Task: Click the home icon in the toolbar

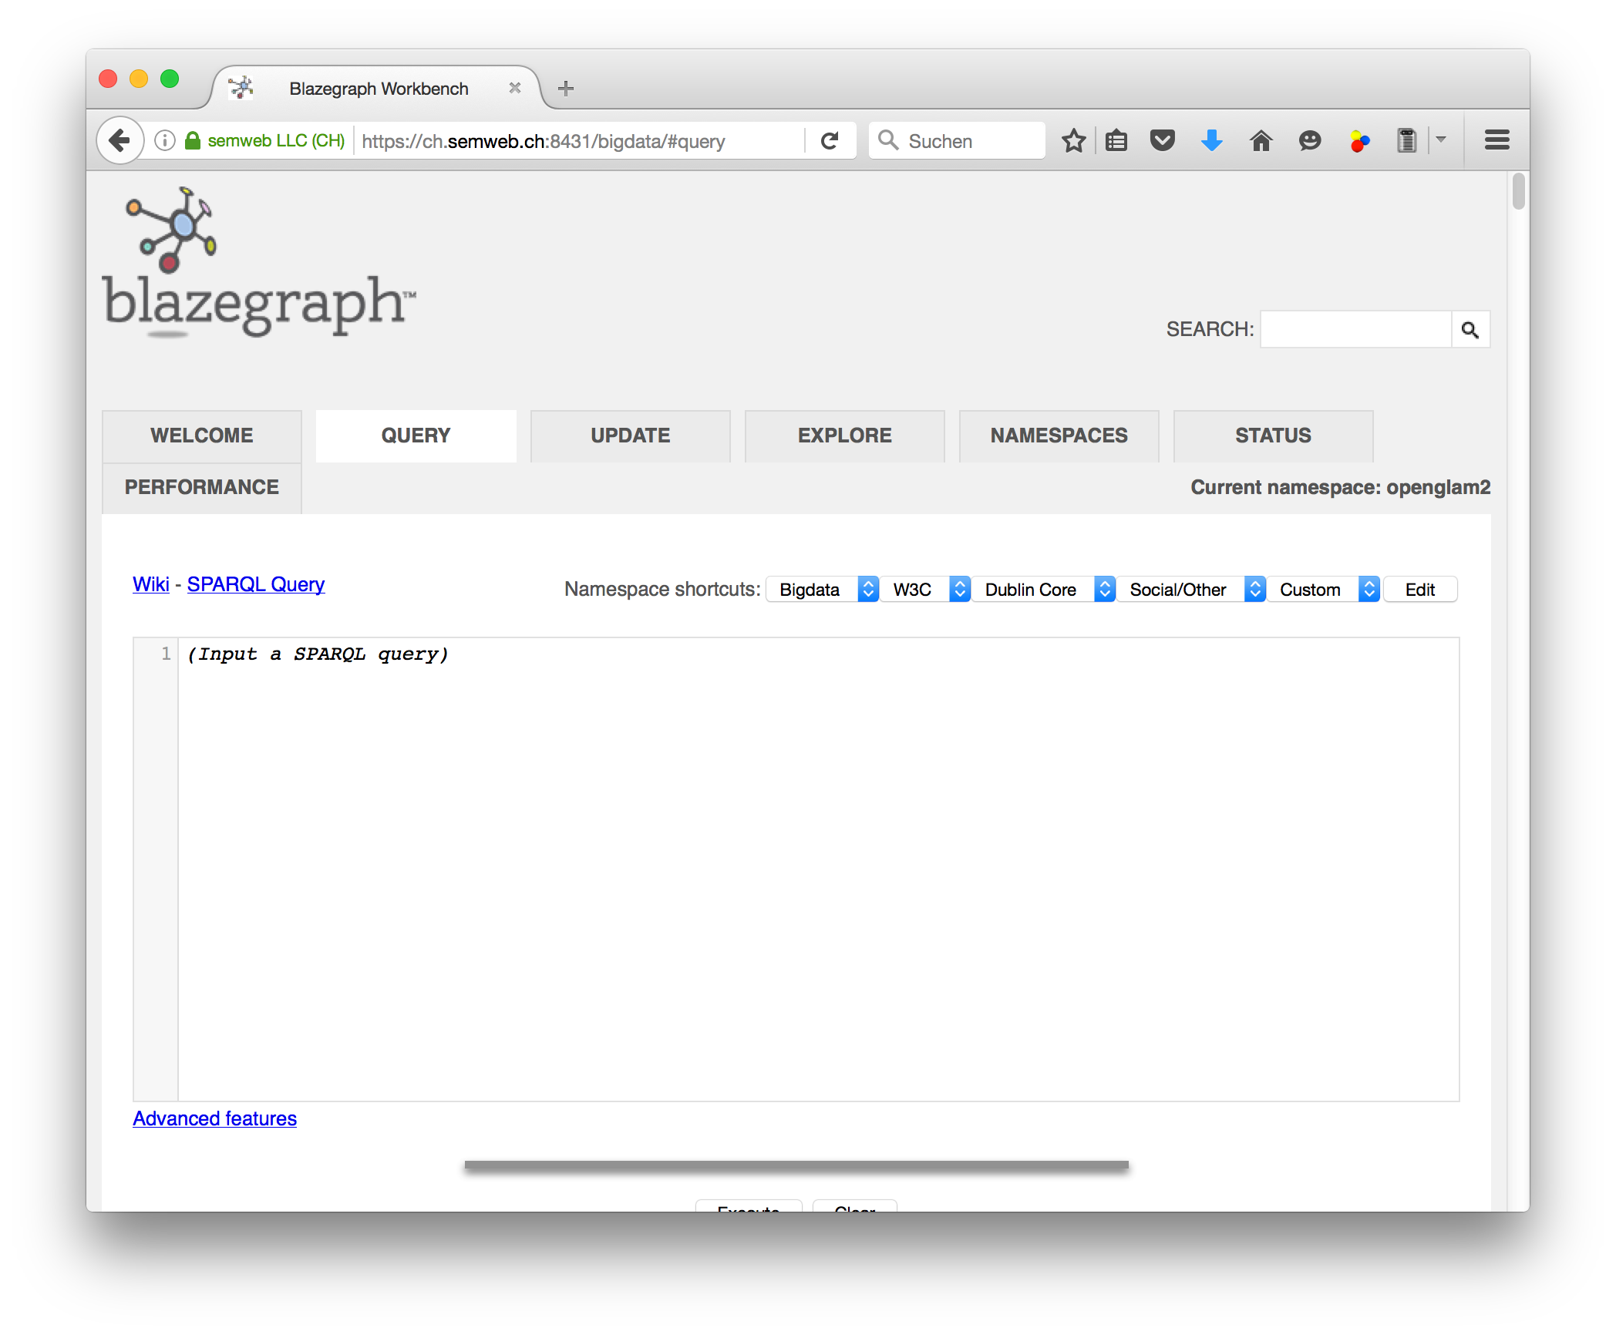Action: (x=1261, y=140)
